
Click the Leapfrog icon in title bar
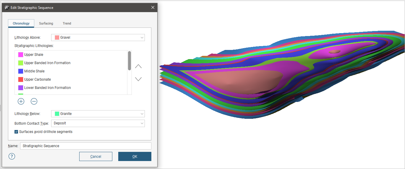pyautogui.click(x=7, y=8)
